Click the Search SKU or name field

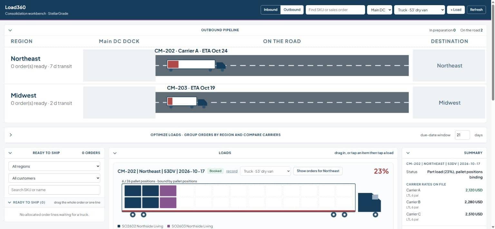pos(54,190)
